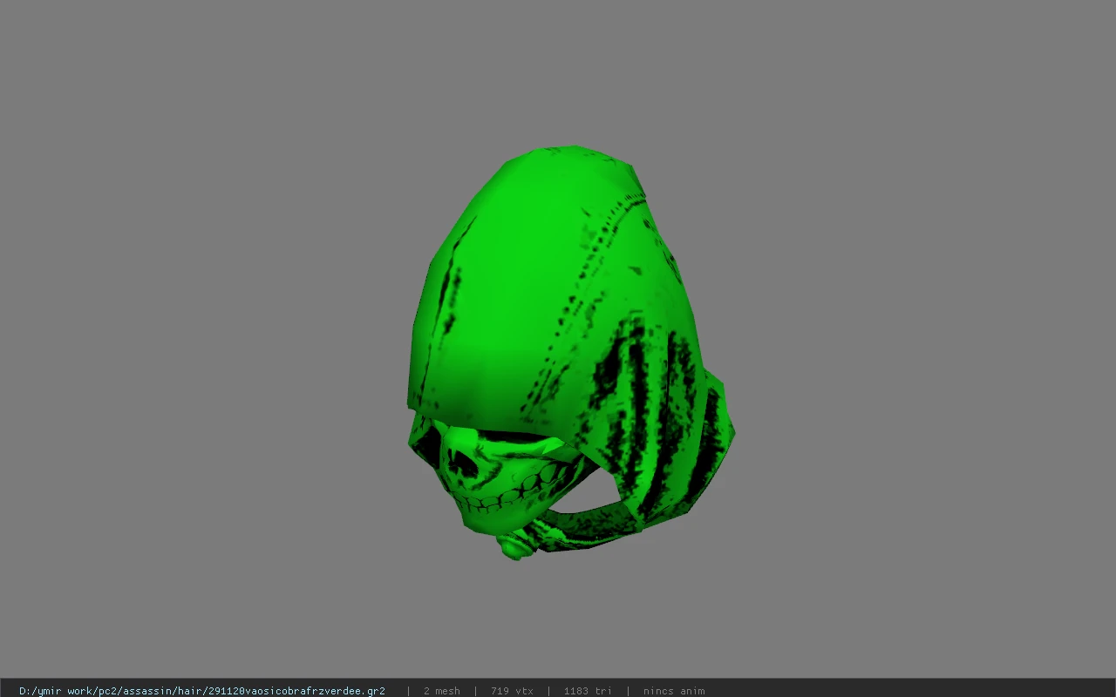Click the green skull hood model
Viewport: 1116px width, 697px height.
point(571,353)
